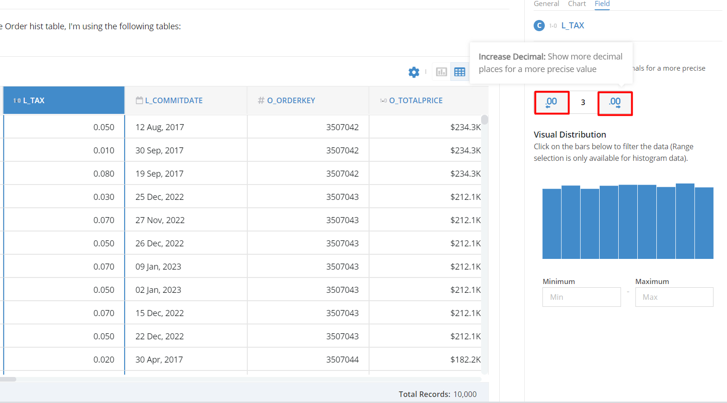Click the calendar icon in L_COMMITDATE header
Viewport: 727px width, 403px height.
pyautogui.click(x=139, y=100)
